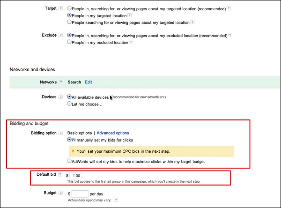Click the help icon next to Exclude
Screen dimensions: 281x208
61,35
